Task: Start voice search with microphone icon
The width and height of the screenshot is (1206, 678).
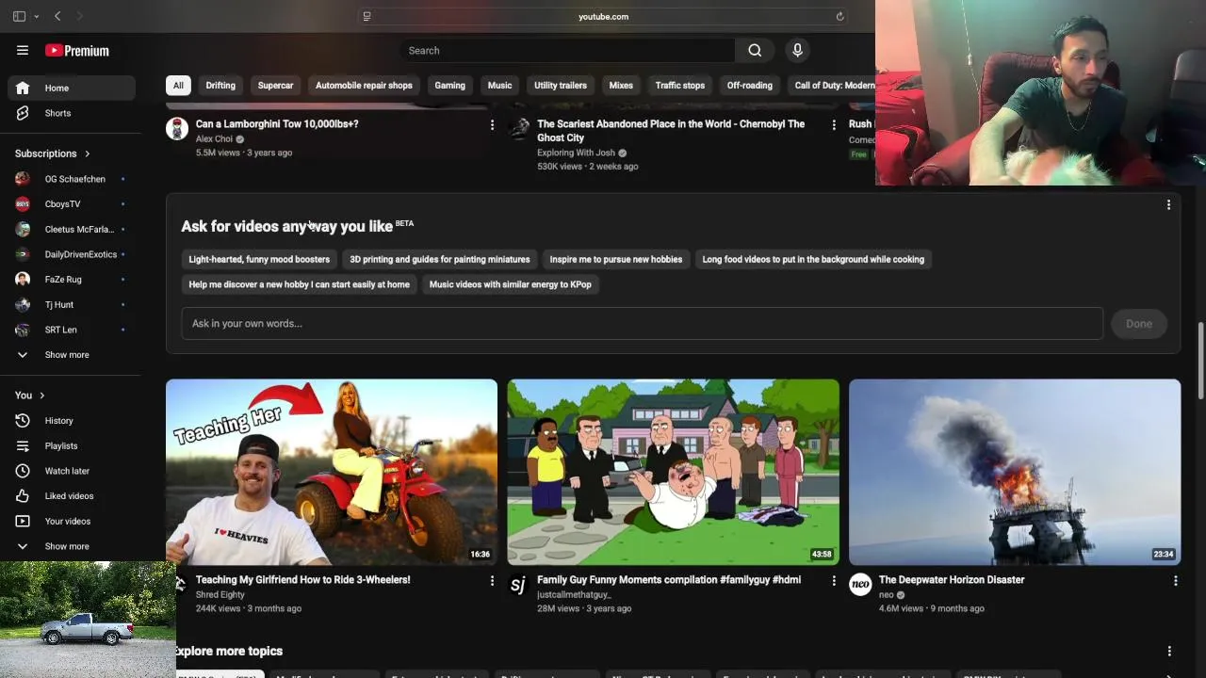Action: coord(797,51)
